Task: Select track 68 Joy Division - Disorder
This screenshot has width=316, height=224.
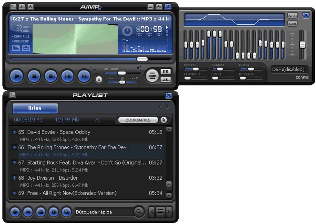Action: tap(87, 181)
